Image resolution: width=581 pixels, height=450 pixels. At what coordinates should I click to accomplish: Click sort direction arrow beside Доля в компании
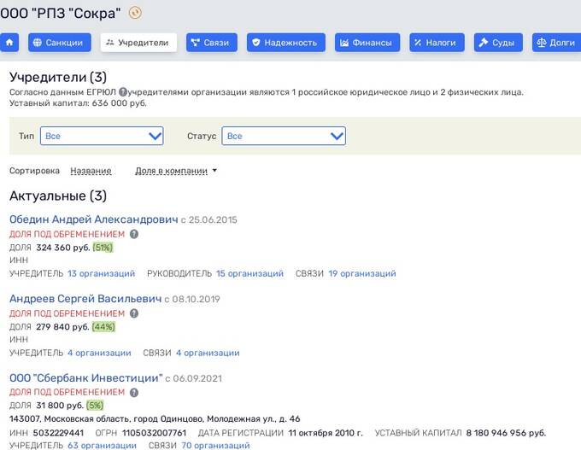tap(214, 171)
